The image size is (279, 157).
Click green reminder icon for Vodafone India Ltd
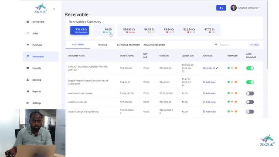pyautogui.click(x=228, y=102)
